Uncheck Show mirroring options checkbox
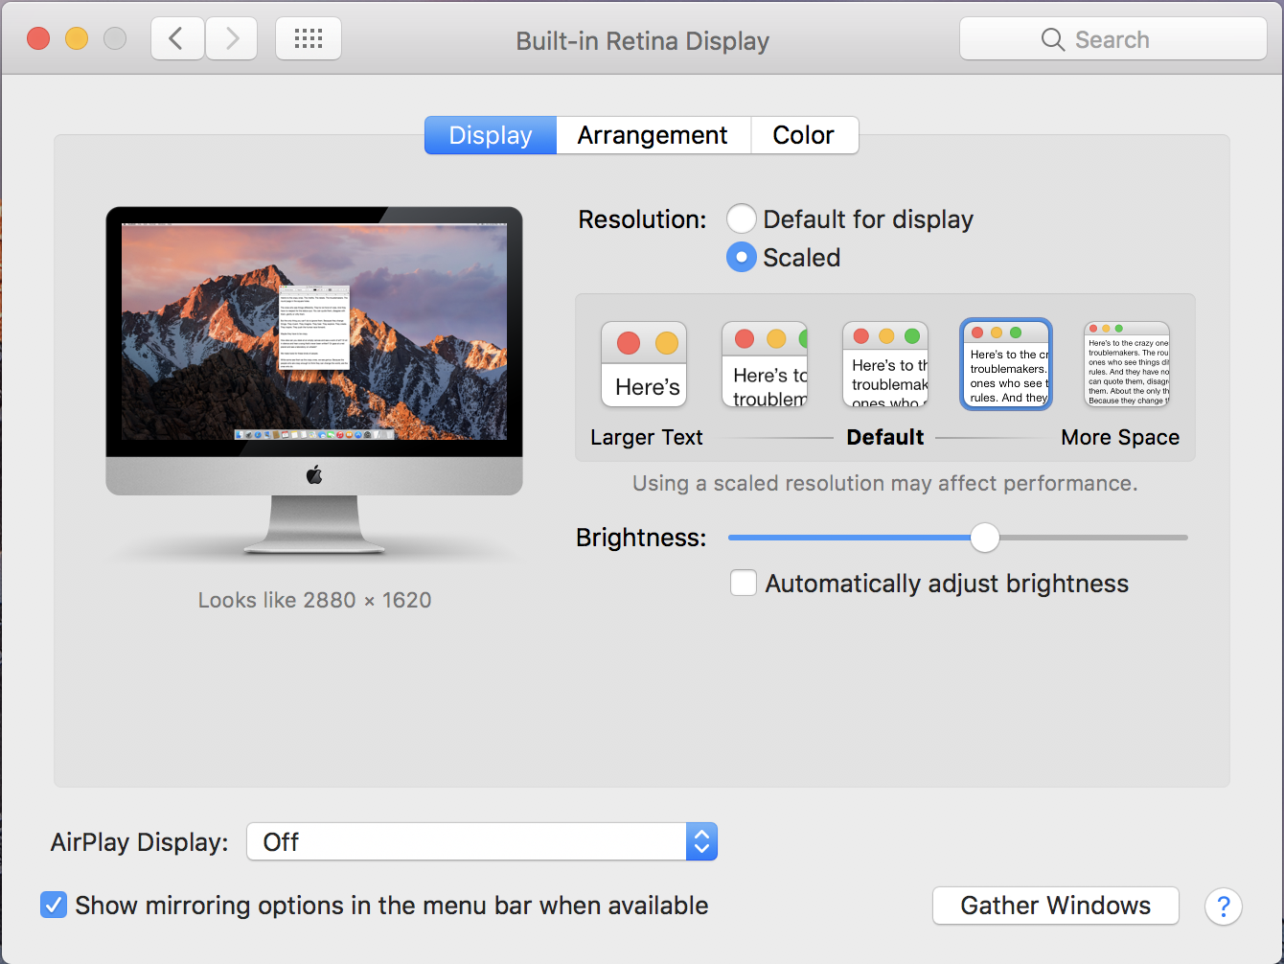Viewport: 1284px width, 964px height. [x=54, y=906]
